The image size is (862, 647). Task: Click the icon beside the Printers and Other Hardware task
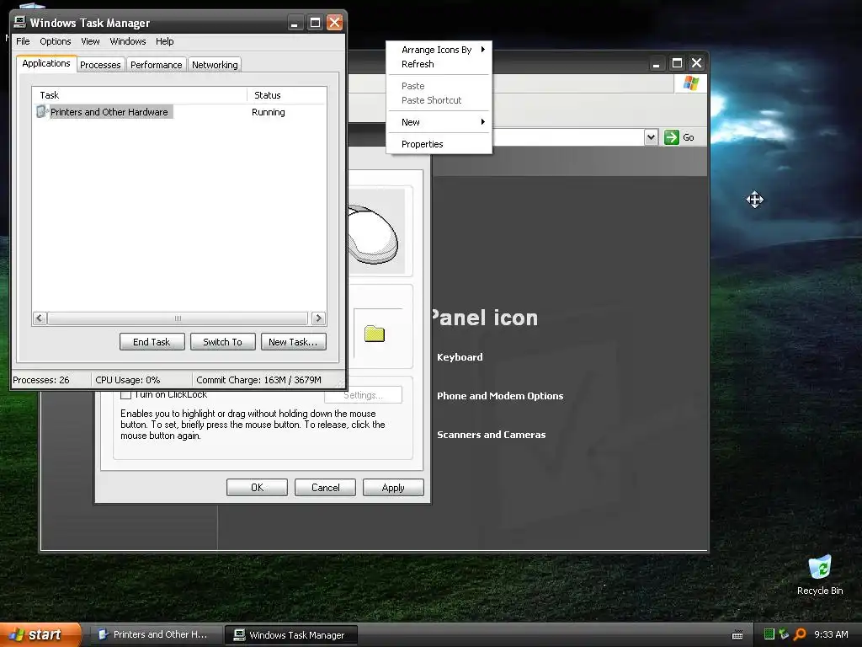[x=42, y=112]
